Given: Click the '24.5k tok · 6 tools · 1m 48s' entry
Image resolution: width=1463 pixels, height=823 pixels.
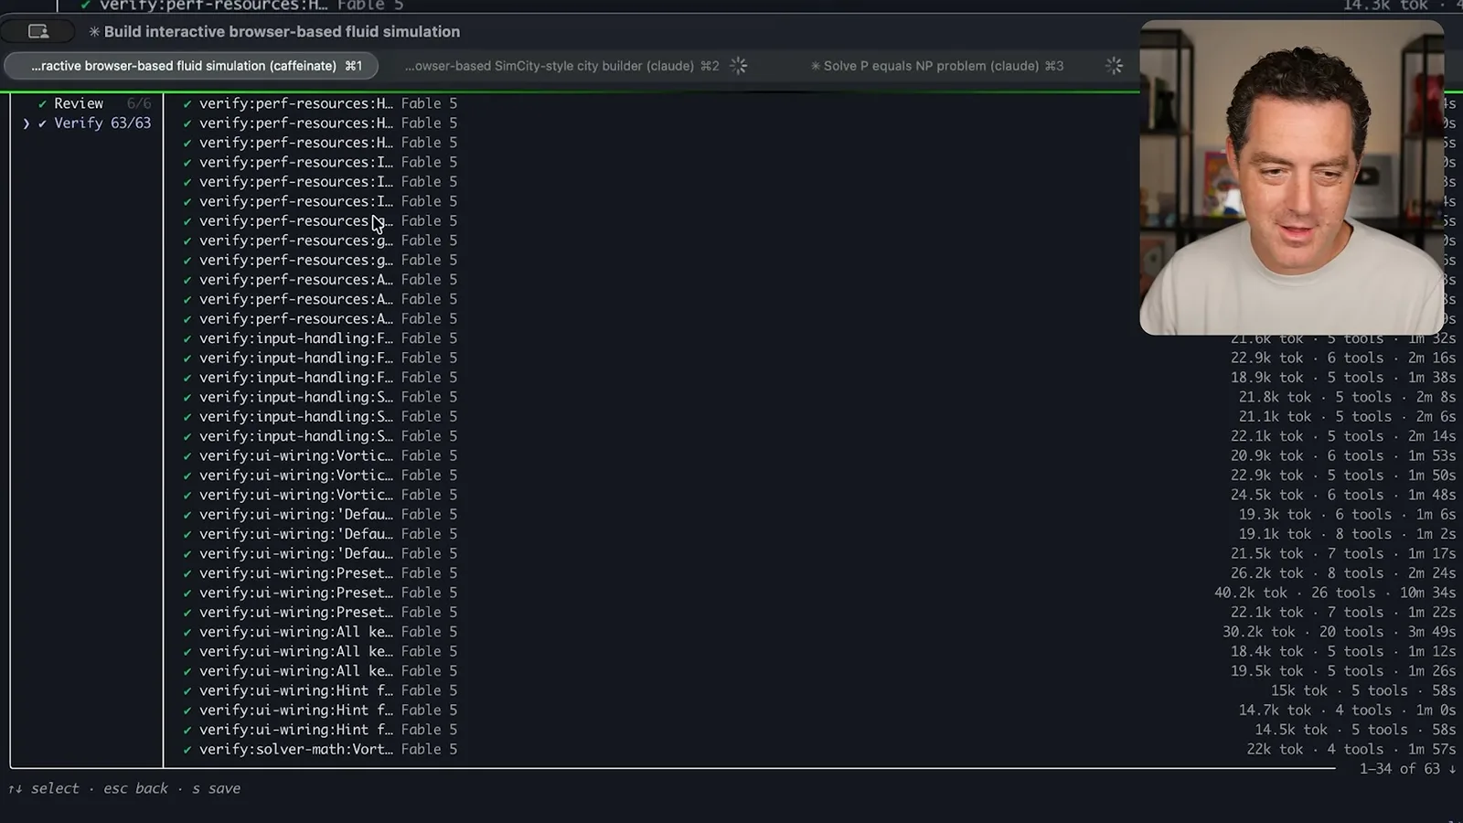Looking at the screenshot, I should point(1343,495).
